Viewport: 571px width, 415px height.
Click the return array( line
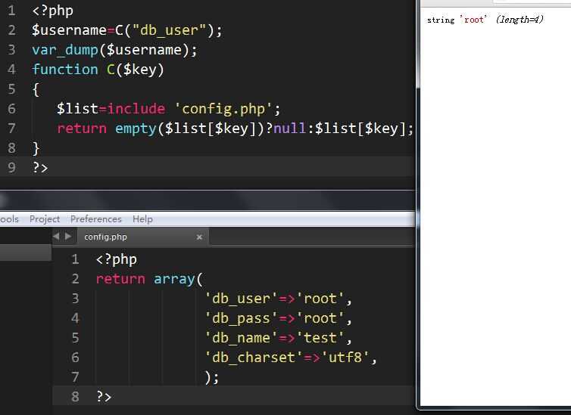click(x=149, y=279)
